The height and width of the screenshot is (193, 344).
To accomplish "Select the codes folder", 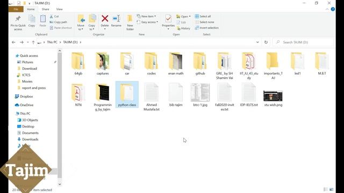I will tap(151, 64).
